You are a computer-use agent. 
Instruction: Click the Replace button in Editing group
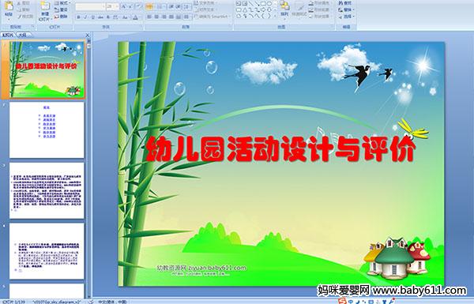point(345,9)
